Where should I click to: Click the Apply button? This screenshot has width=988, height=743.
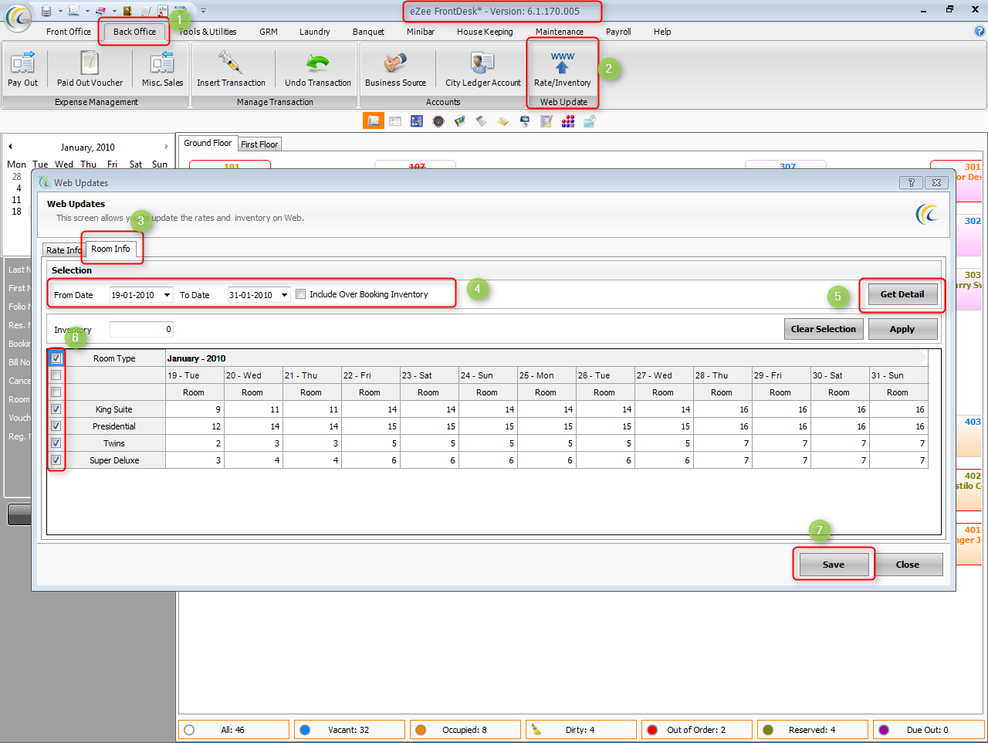902,329
